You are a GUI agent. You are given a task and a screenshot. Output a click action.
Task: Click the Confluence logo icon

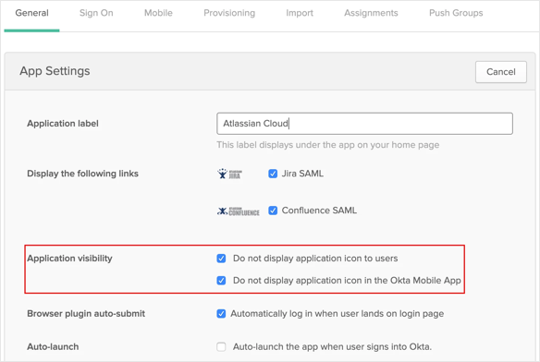[x=239, y=211]
